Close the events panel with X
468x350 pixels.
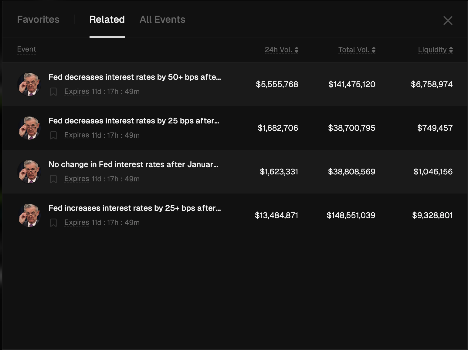(448, 21)
